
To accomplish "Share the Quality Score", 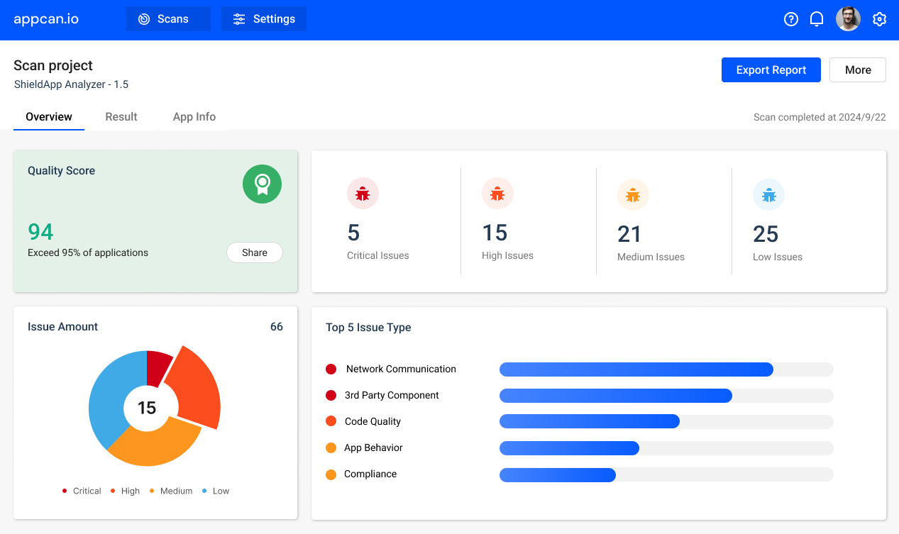I will coord(254,252).
